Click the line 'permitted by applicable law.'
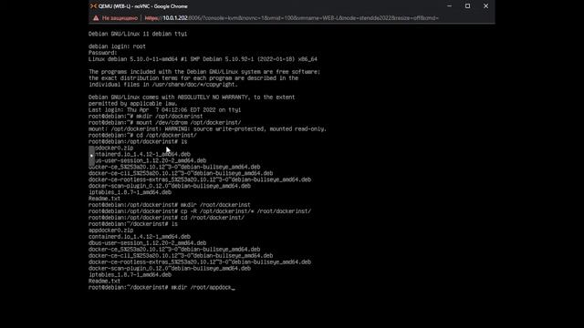Image resolution: width=584 pixels, height=328 pixels. coord(133,103)
